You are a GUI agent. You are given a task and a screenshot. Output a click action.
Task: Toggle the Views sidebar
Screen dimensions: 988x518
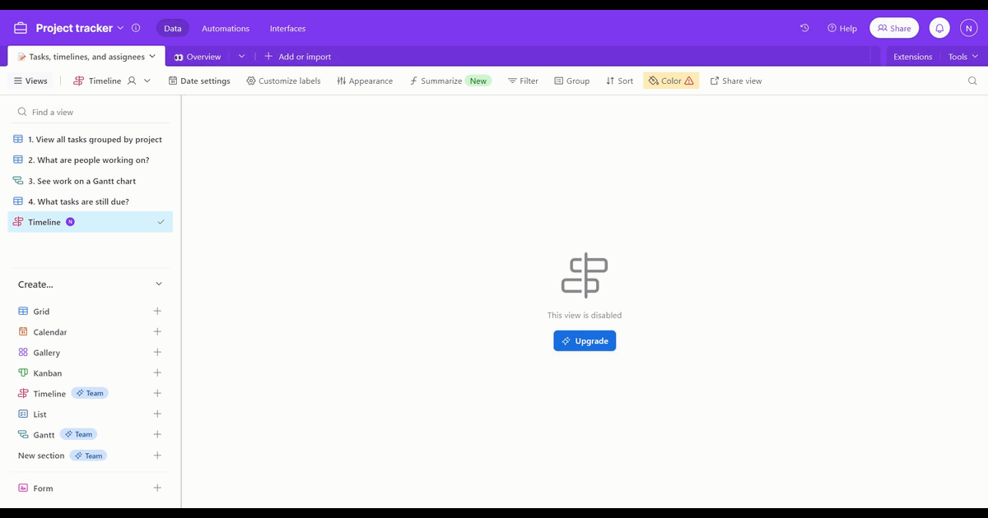[x=30, y=81]
